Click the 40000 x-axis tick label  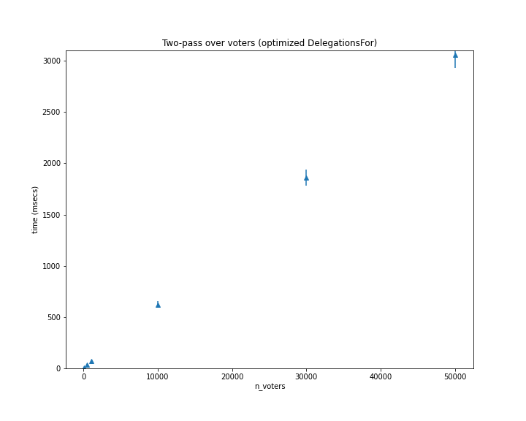pyautogui.click(x=381, y=376)
